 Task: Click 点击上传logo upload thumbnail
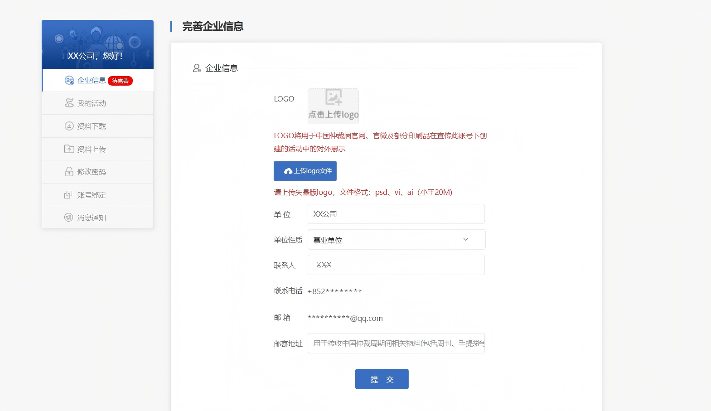[x=333, y=106]
